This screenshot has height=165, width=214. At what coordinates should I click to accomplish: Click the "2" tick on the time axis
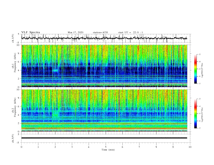pyautogui.click(x=55, y=147)
